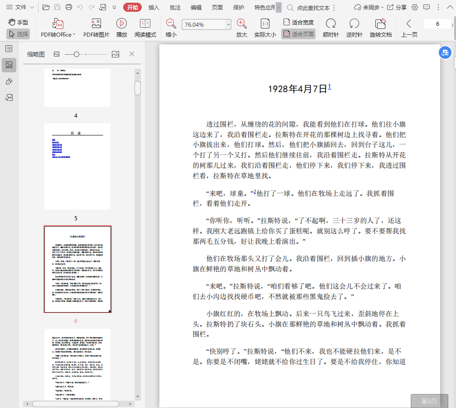Image resolution: width=456 pixels, height=408 pixels.
Task: Open the bookmarks outline sidebar icon
Action: click(9, 48)
